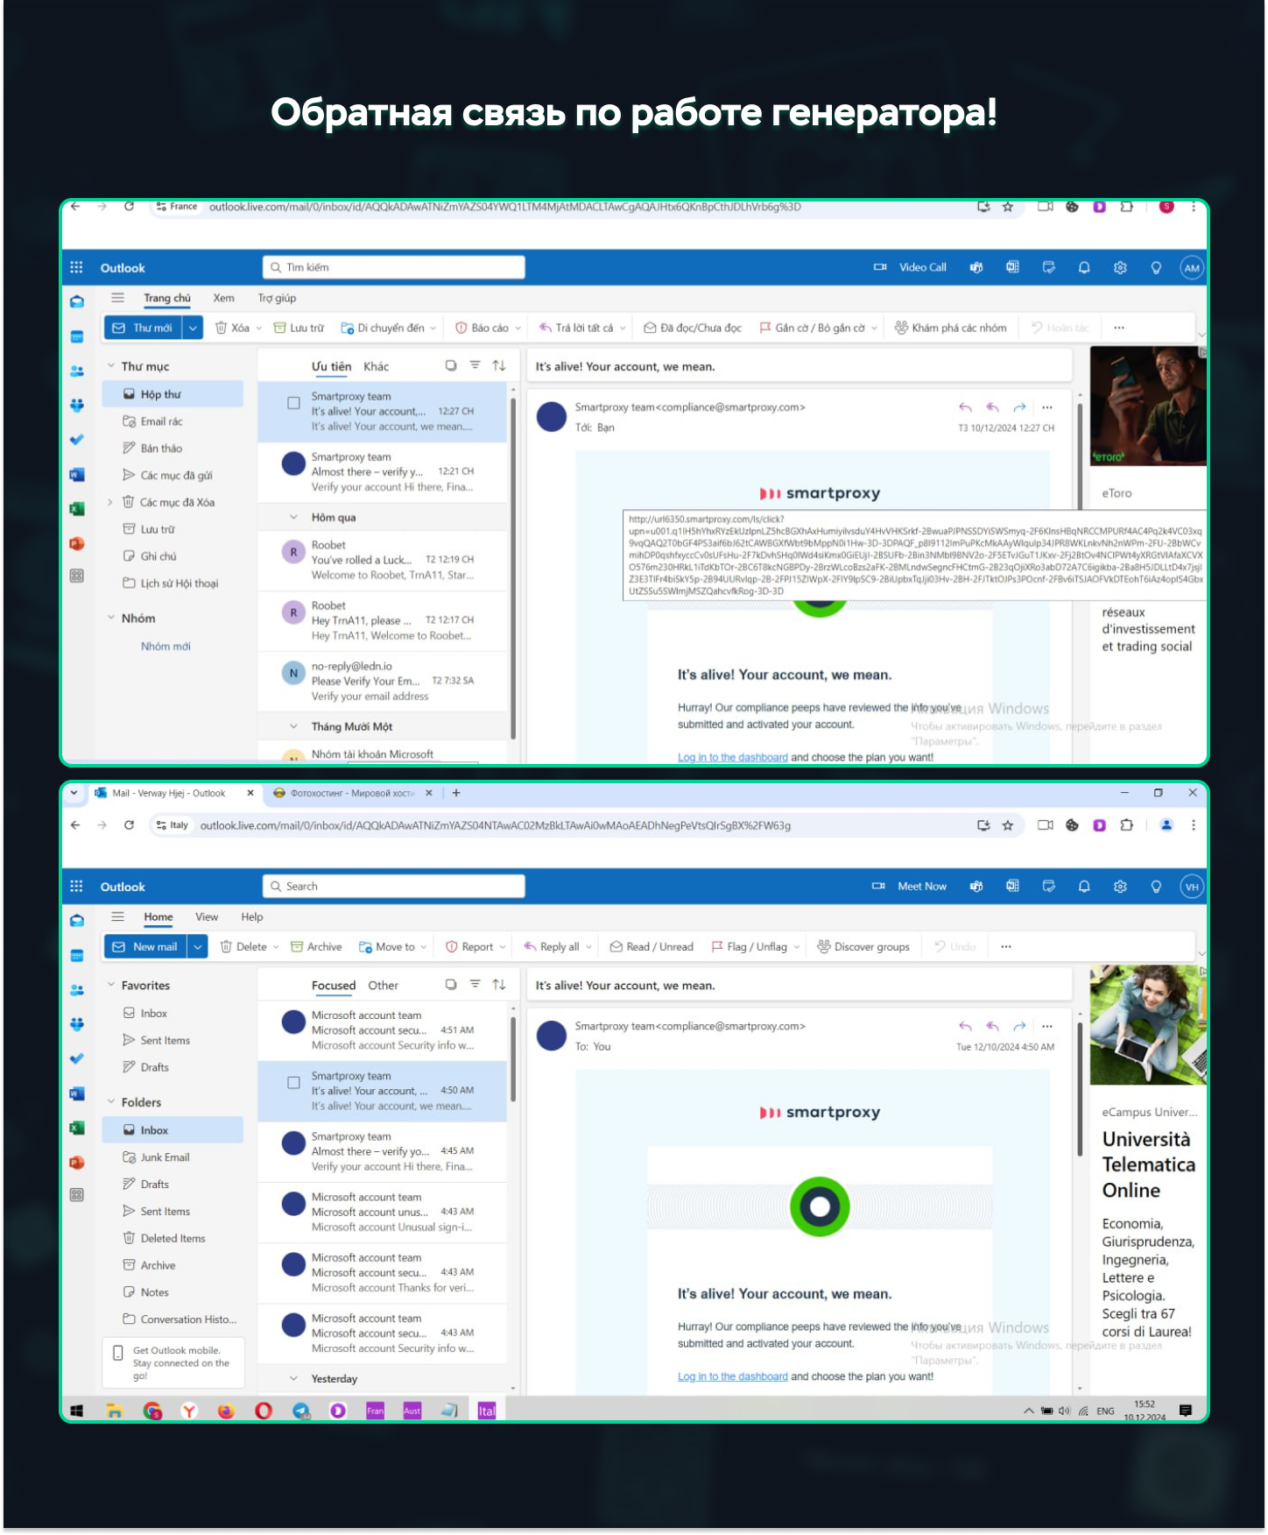Click the Discover groups icon
1268x1535 pixels.
[823, 947]
